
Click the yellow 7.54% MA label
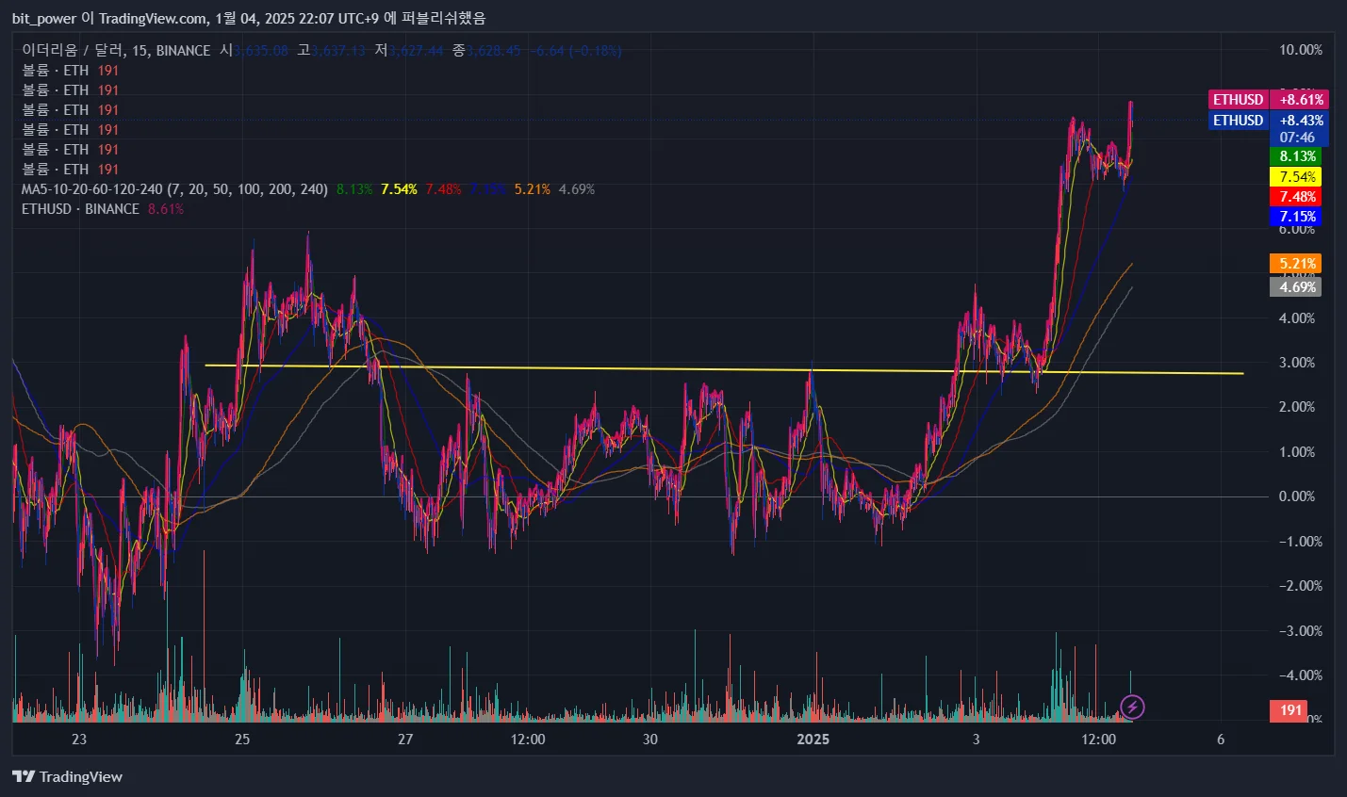click(x=1297, y=177)
